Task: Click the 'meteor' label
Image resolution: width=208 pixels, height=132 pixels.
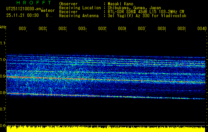Action: tap(48, 11)
